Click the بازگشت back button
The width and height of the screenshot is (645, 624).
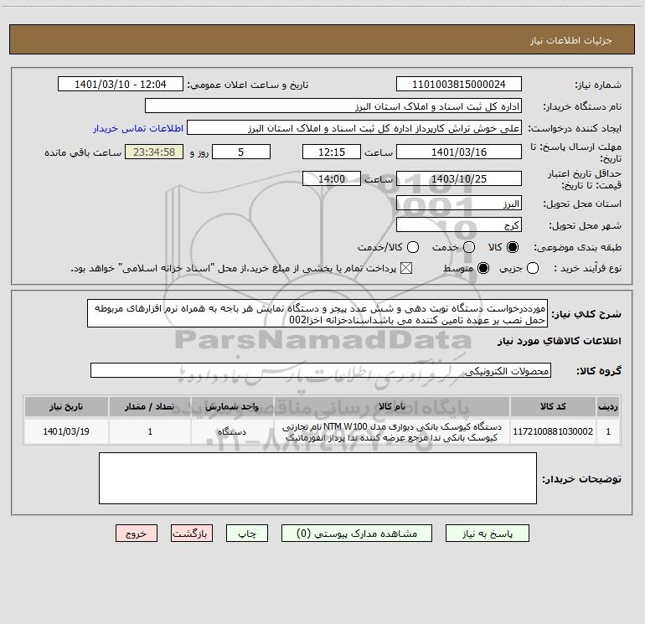(192, 533)
